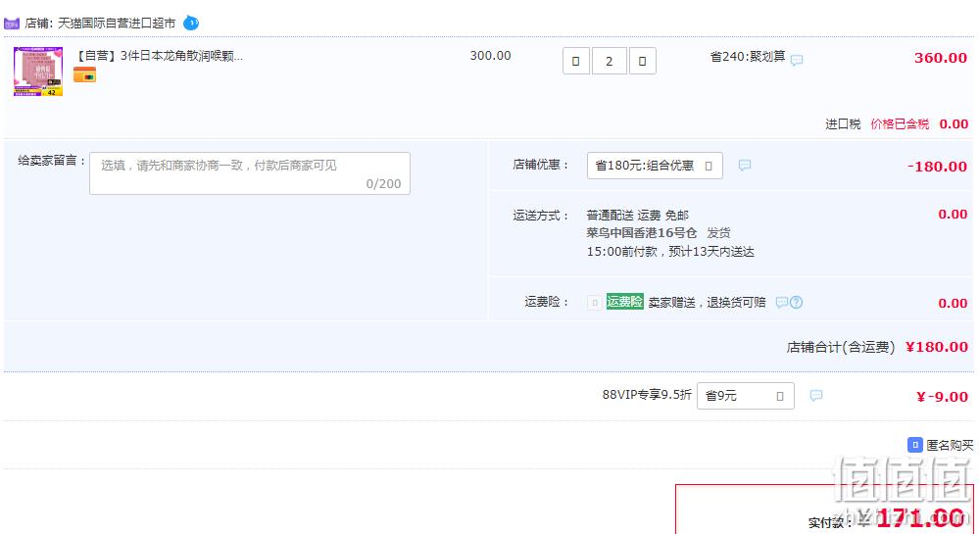This screenshot has width=979, height=534.
Task: Edit the quantity field showing 2
Action: pos(609,61)
